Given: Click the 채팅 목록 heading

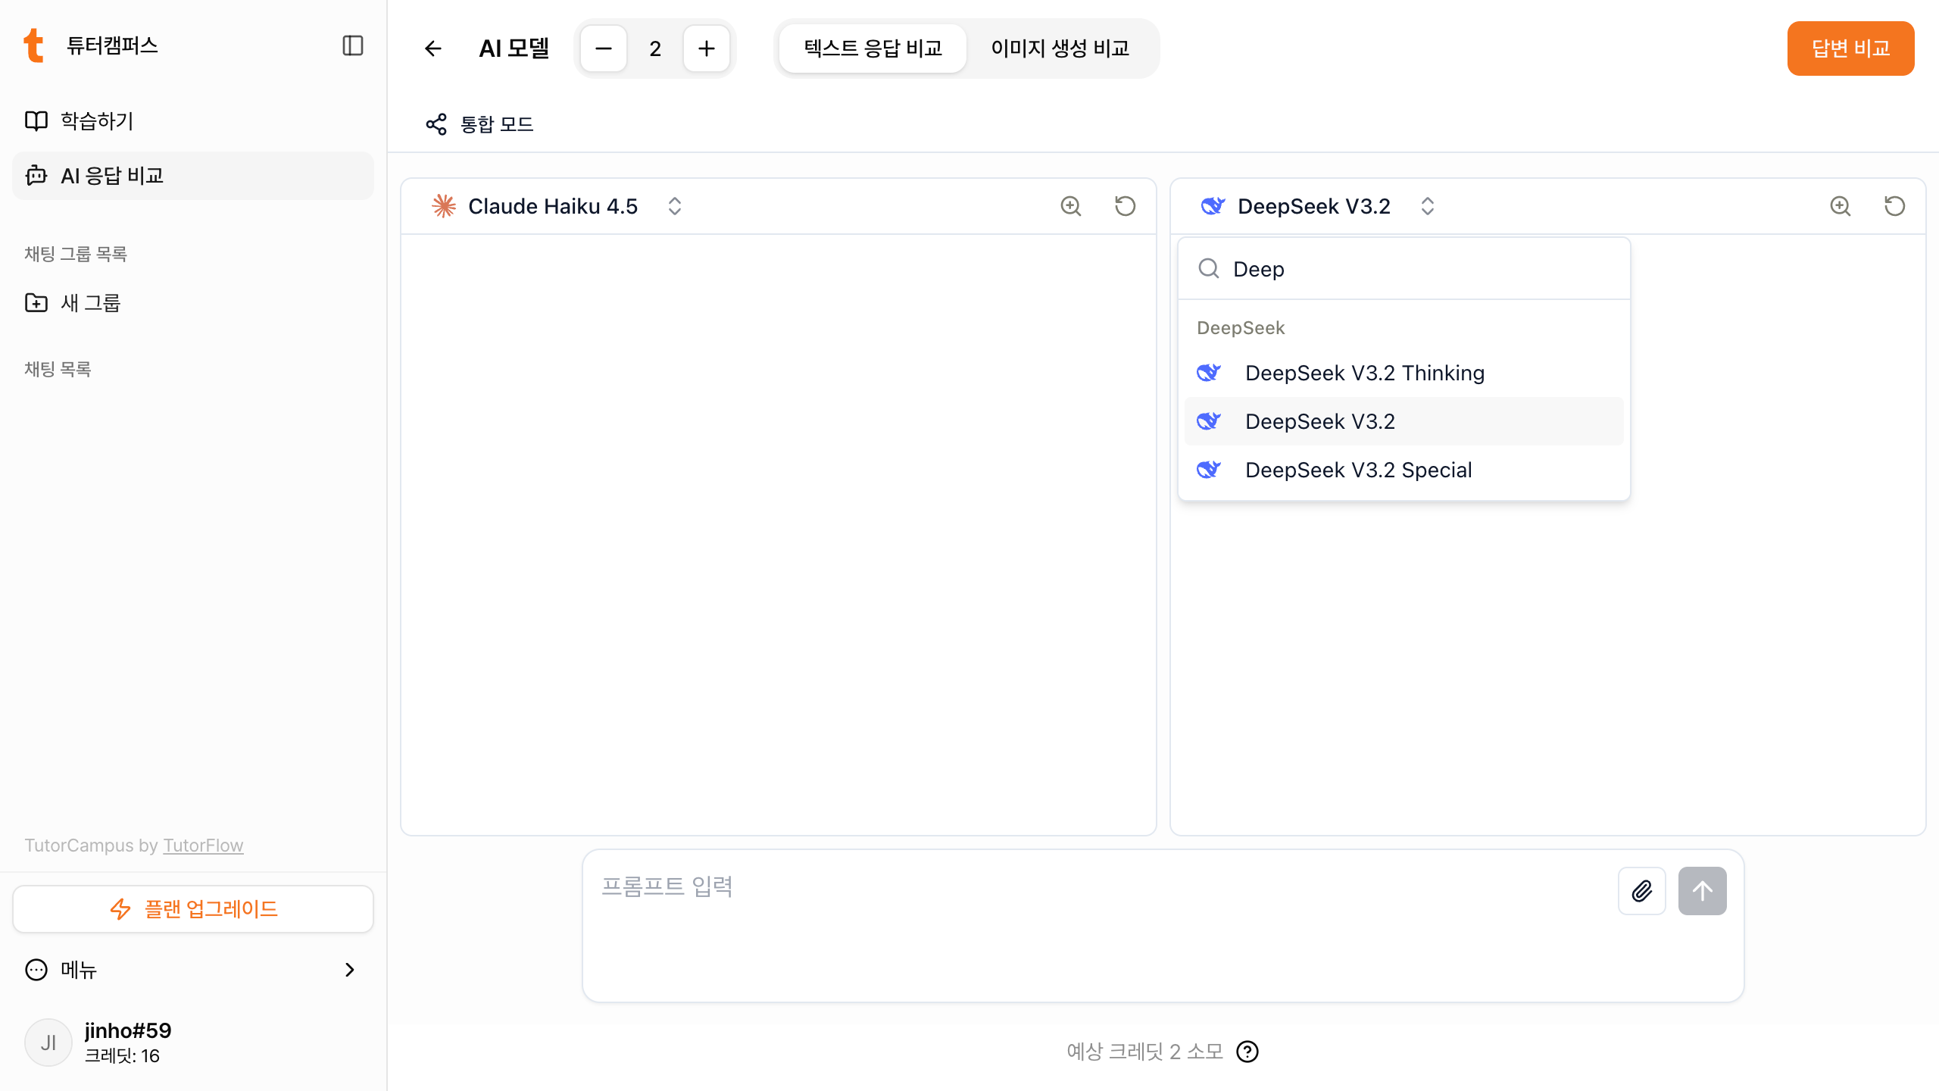Looking at the screenshot, I should (x=58, y=370).
